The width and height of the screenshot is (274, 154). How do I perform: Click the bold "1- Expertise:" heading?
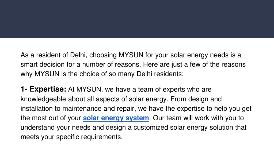pyautogui.click(x=44, y=89)
